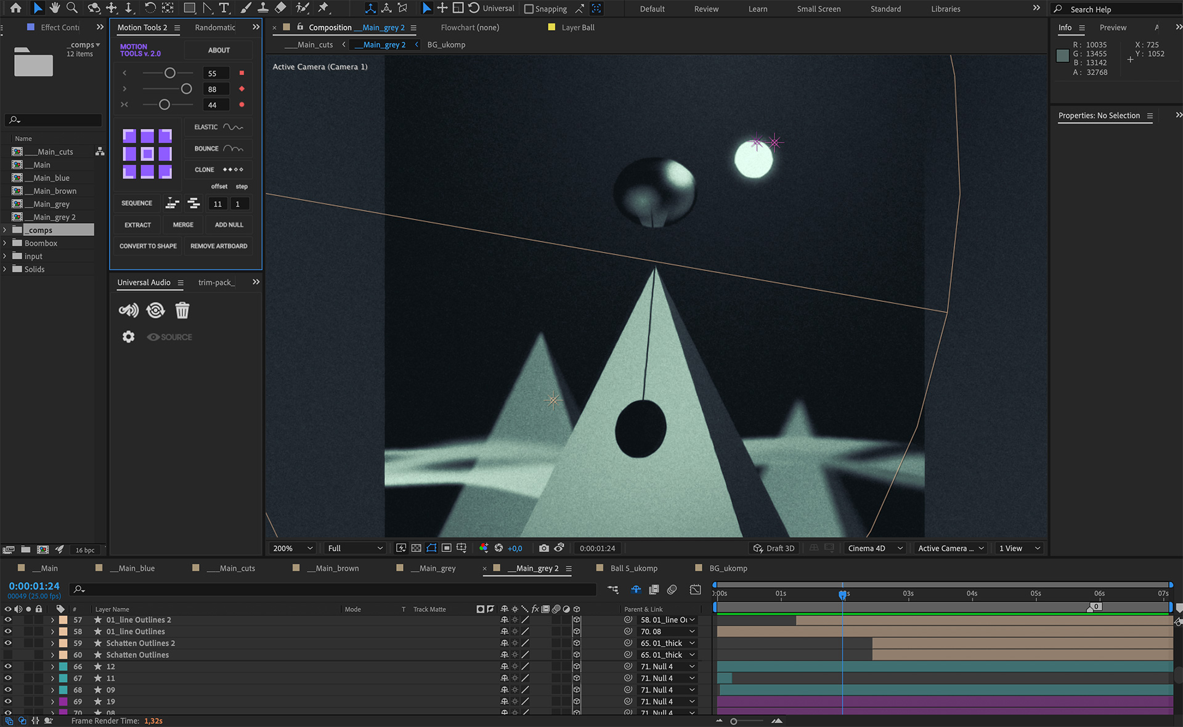
Task: Select the Type tool
Action: [224, 8]
